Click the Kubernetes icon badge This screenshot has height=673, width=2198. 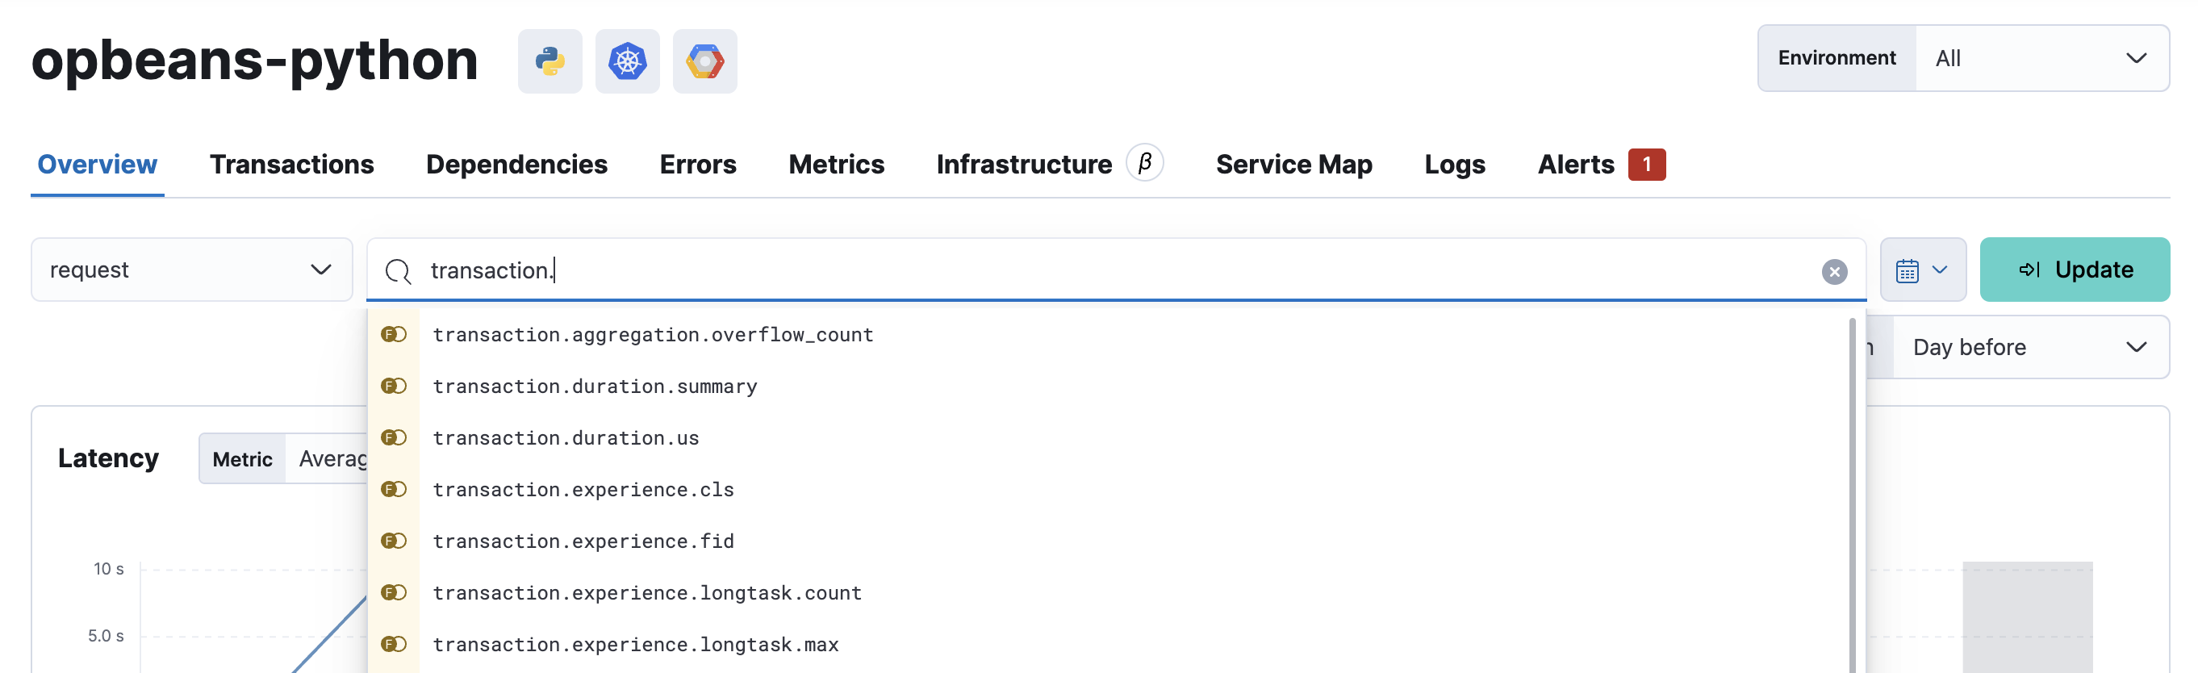(627, 61)
